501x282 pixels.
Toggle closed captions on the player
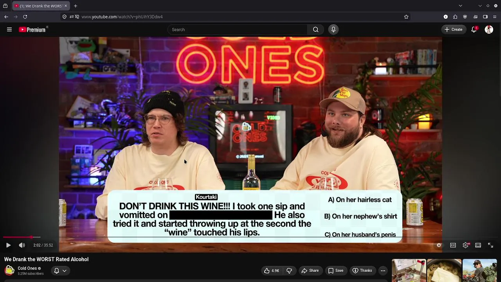[x=453, y=245]
